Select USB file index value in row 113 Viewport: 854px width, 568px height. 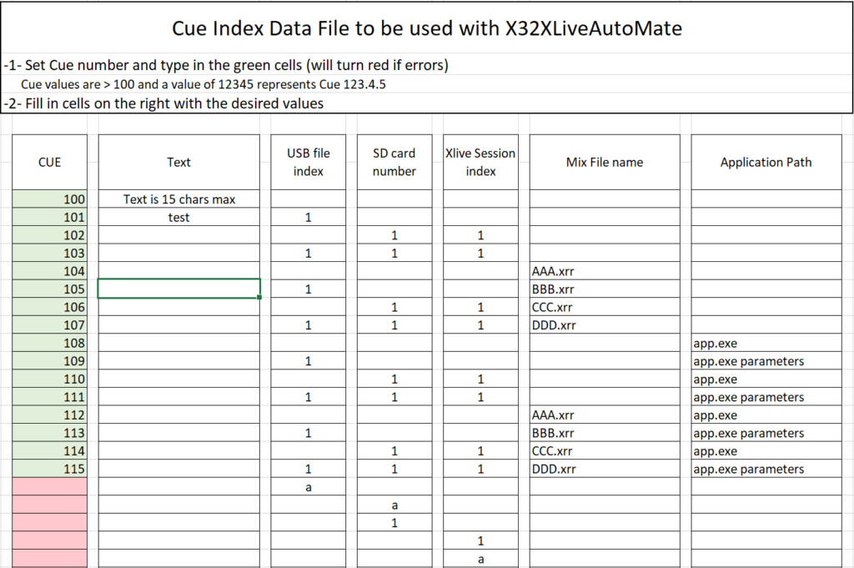(309, 432)
